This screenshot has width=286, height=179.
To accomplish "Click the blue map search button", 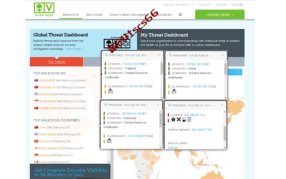I will [x=235, y=72].
